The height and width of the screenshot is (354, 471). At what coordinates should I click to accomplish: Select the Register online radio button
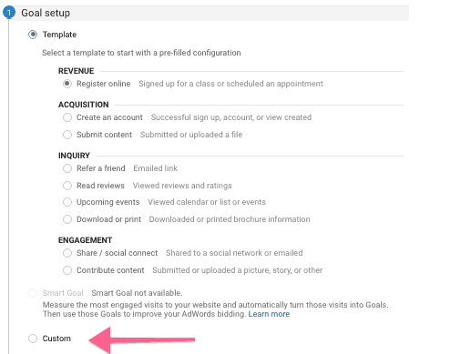click(x=67, y=84)
